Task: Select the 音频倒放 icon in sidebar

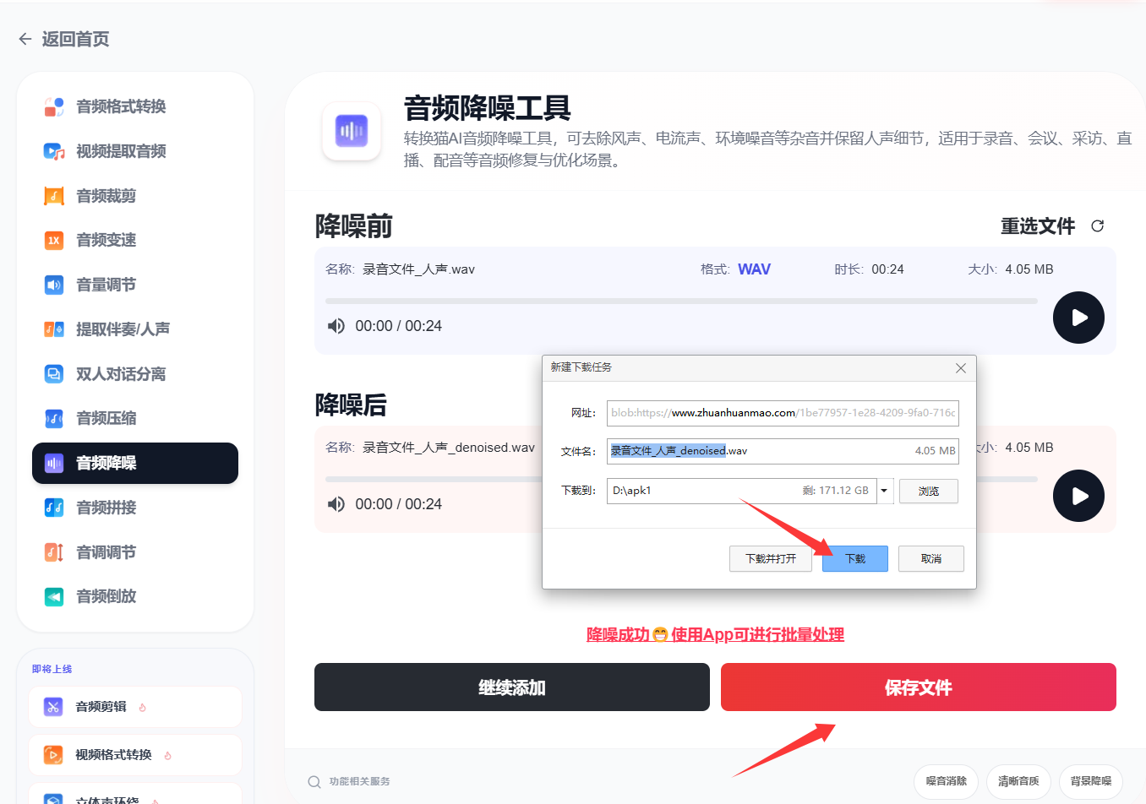Action: pos(54,597)
